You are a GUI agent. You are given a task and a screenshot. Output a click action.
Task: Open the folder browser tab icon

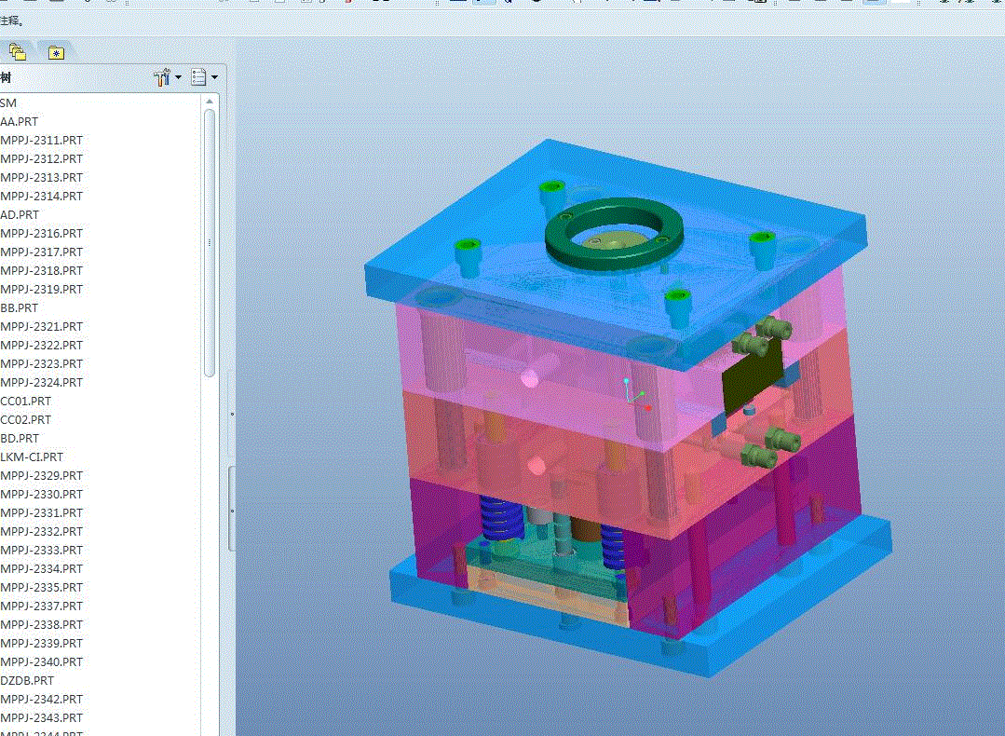[18, 52]
